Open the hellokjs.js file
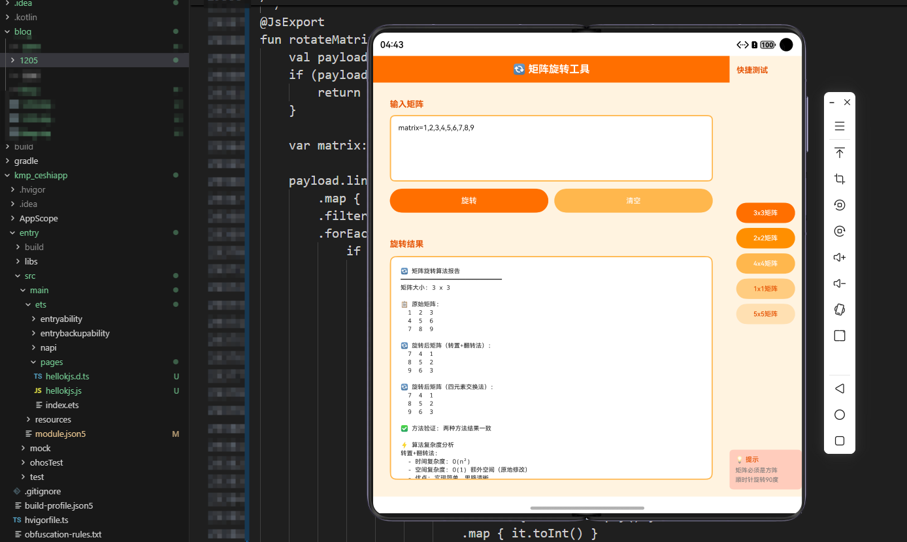This screenshot has width=907, height=542. (63, 391)
